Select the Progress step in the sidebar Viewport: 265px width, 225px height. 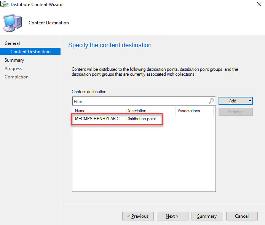click(x=13, y=69)
